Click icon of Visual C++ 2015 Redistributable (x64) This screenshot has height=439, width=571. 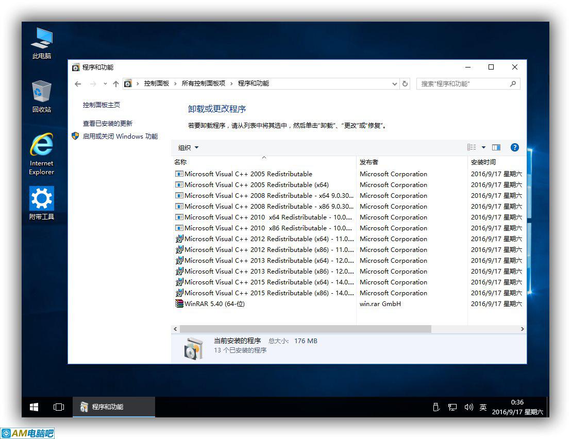click(x=179, y=282)
